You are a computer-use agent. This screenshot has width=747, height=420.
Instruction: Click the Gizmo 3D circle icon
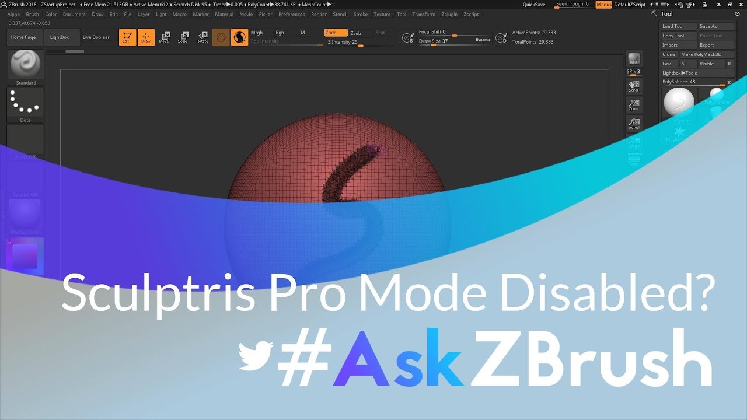point(221,37)
